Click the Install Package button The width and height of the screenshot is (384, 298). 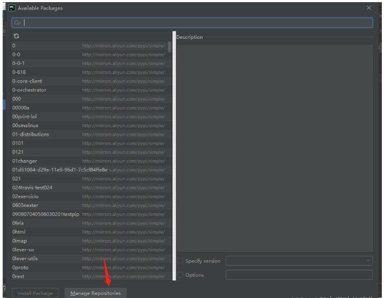(35, 293)
